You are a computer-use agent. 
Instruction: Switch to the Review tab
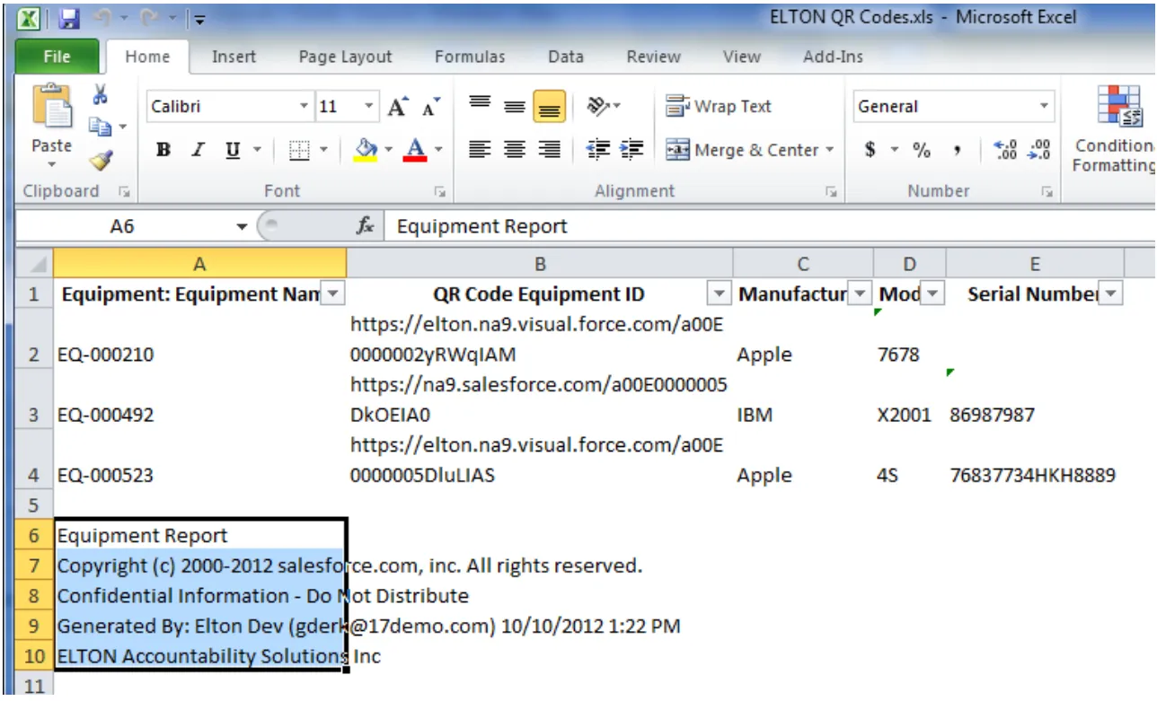point(653,57)
